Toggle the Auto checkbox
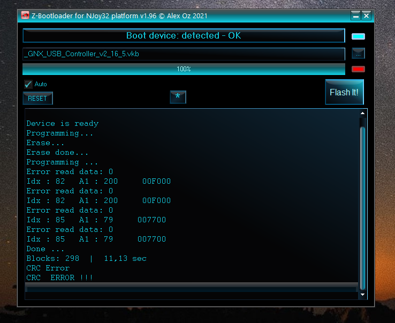 28,84
